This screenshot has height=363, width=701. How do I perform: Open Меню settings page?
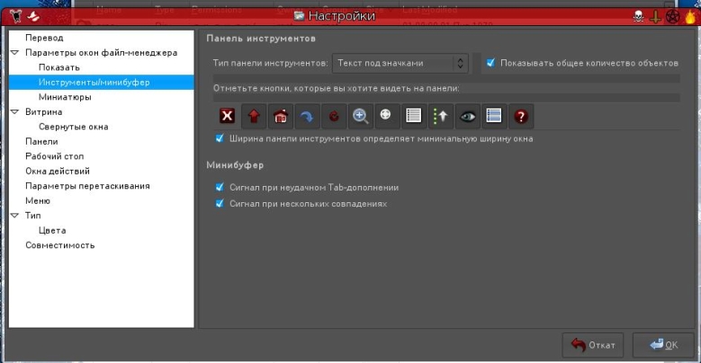38,201
